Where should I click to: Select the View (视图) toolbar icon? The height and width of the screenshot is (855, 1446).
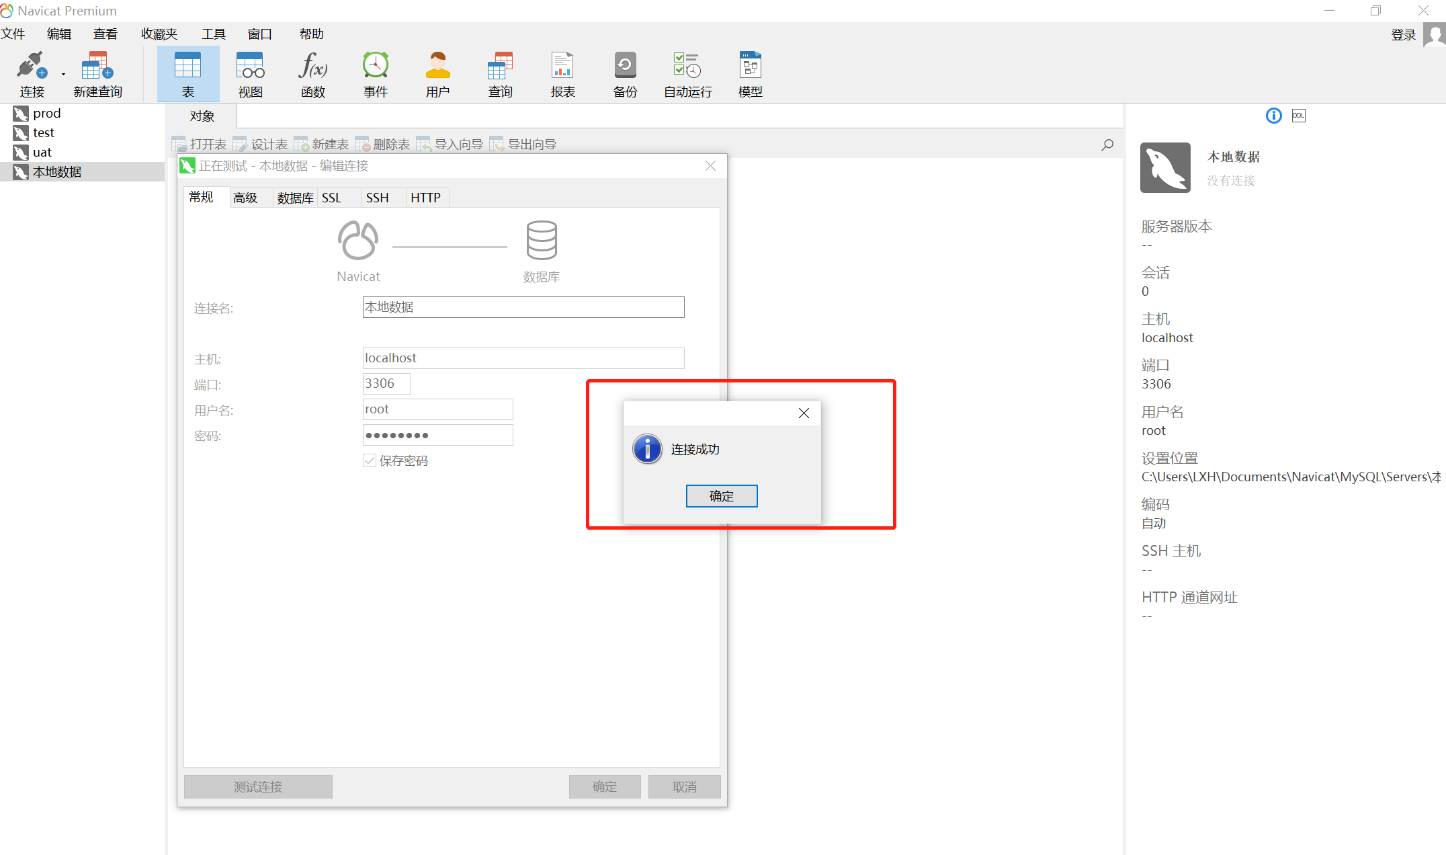coord(250,66)
